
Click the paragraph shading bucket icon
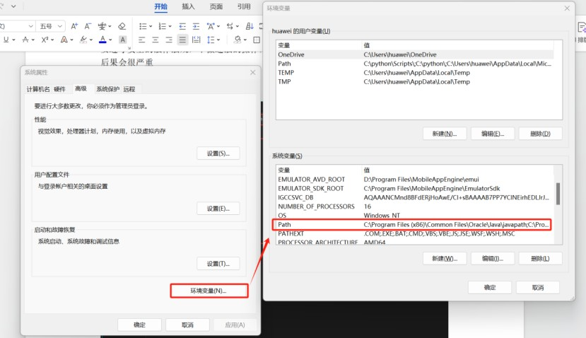point(238,40)
